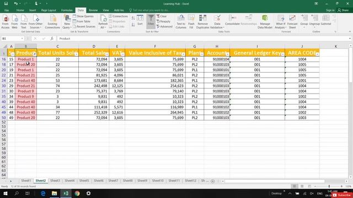Open Advanced filter options
The width and height of the screenshot is (353, 198).
[x=164, y=26]
